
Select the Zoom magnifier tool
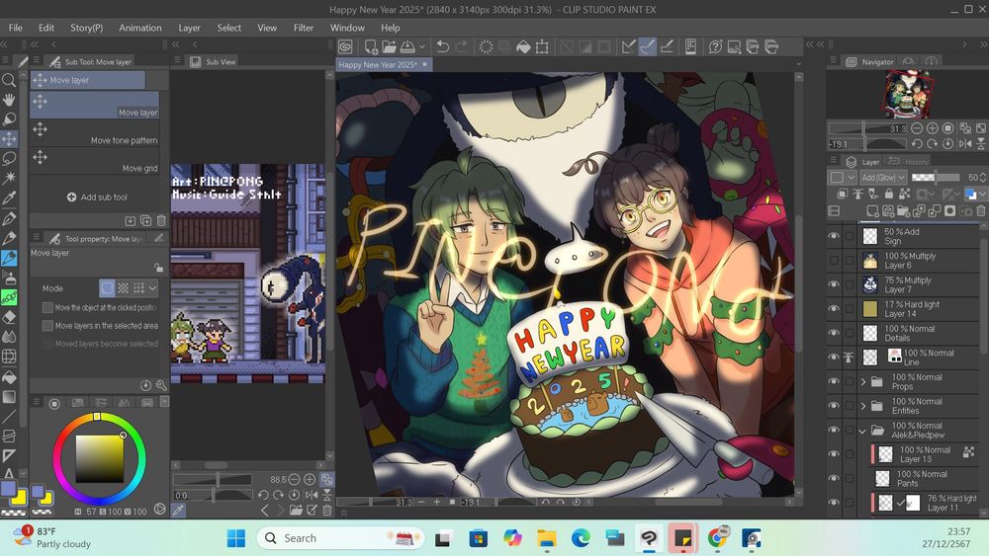pos(9,80)
